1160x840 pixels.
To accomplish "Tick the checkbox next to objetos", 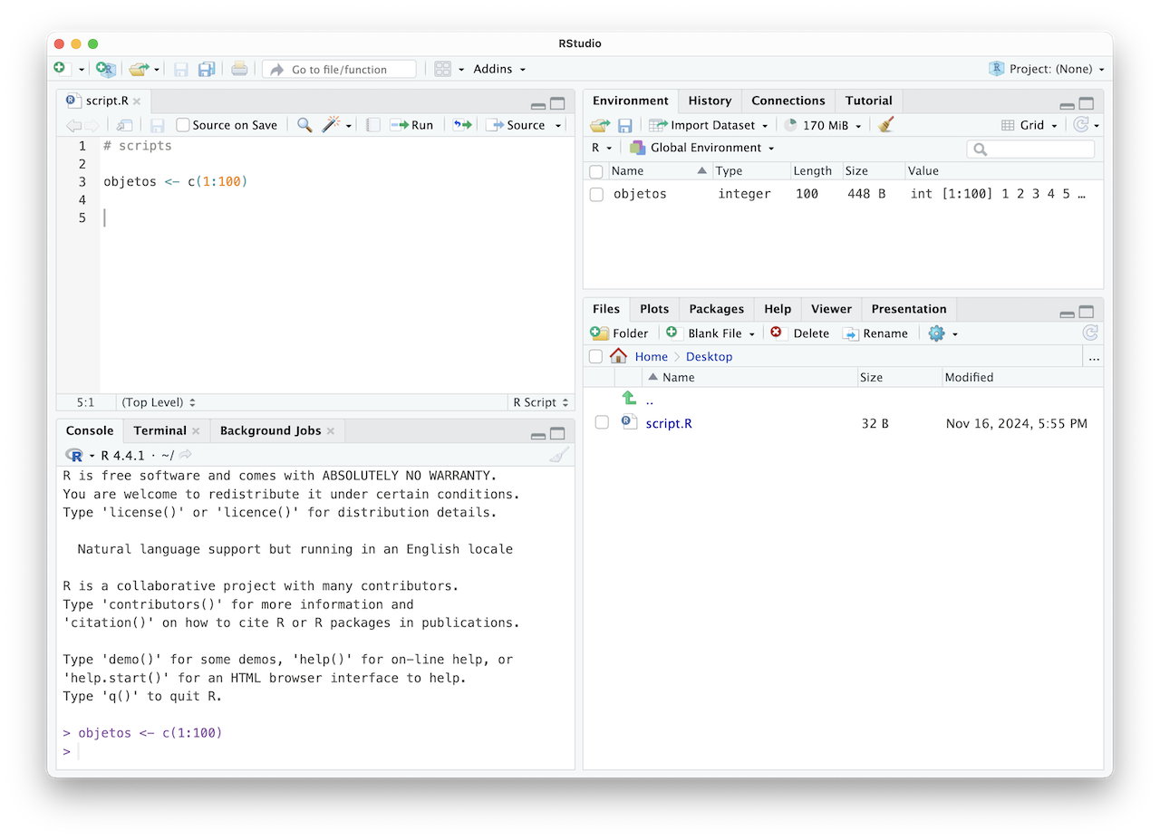I will [596, 194].
